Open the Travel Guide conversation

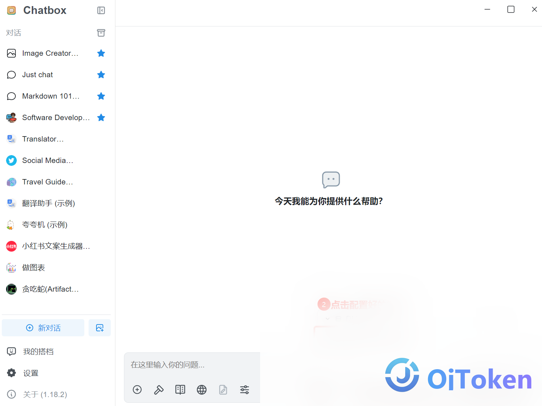pyautogui.click(x=56, y=182)
